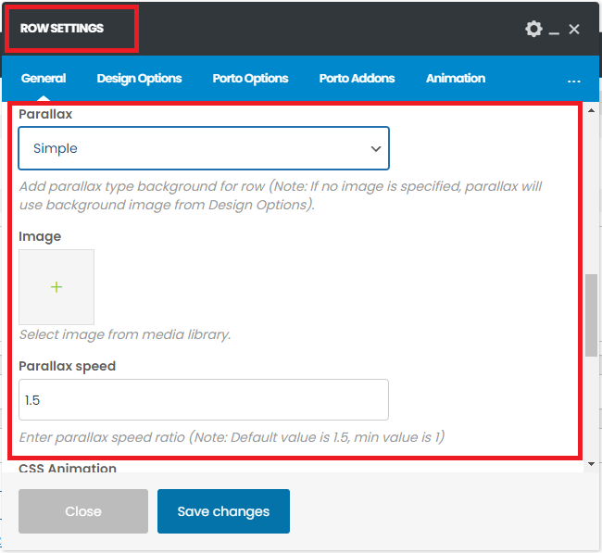Click the scrollbar down arrow

tap(591, 464)
